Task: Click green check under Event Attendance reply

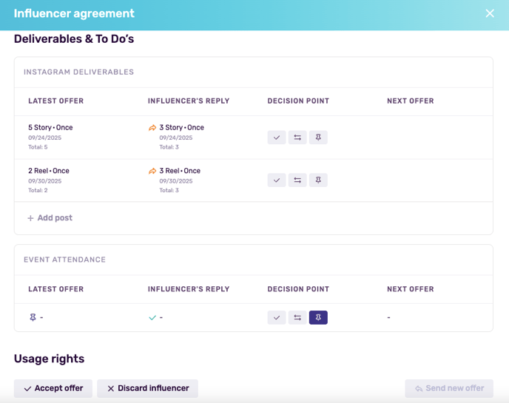Action: point(152,317)
